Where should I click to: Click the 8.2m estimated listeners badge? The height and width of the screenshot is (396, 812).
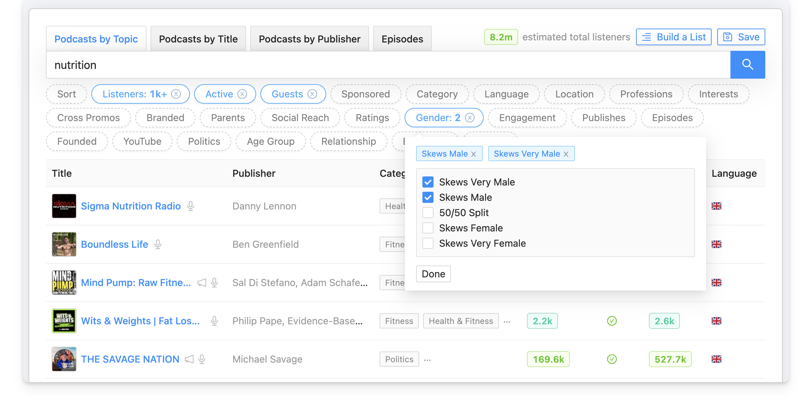click(x=501, y=37)
